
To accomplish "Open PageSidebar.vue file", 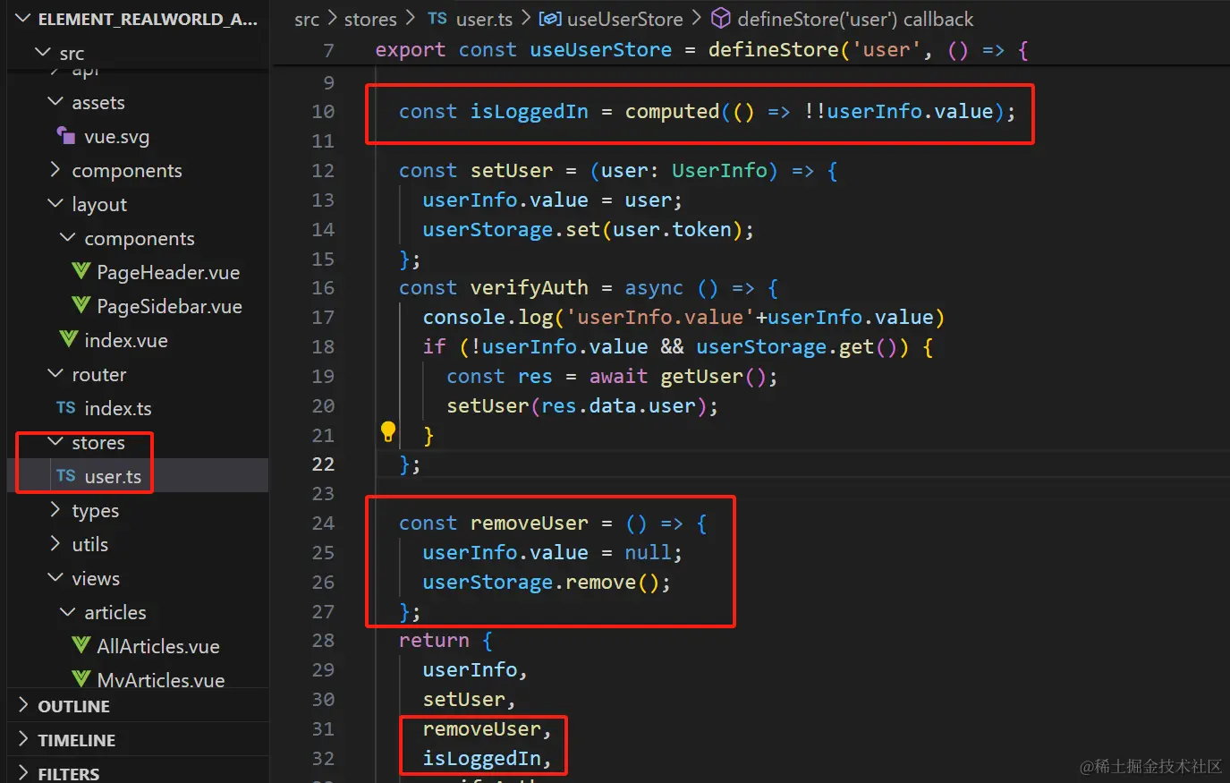I will (169, 306).
